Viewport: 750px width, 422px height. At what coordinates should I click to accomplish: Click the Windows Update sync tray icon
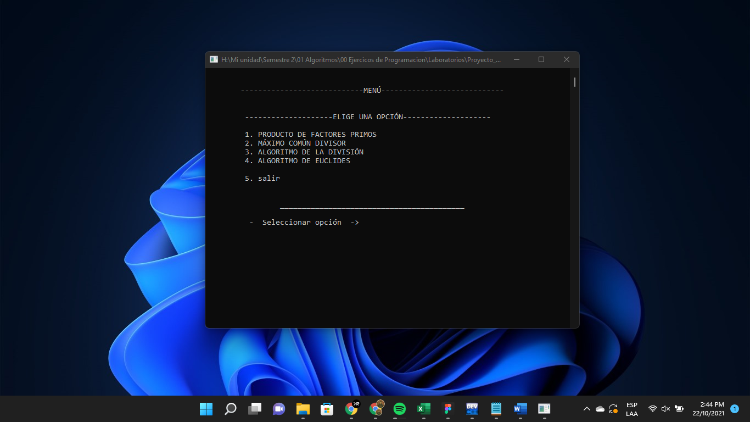point(612,409)
